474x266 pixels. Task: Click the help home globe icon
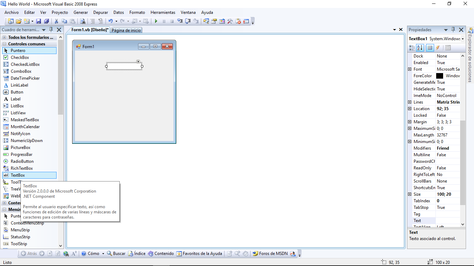(x=66, y=254)
